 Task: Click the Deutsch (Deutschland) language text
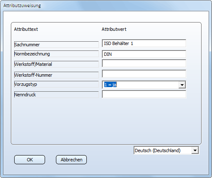[158, 150]
